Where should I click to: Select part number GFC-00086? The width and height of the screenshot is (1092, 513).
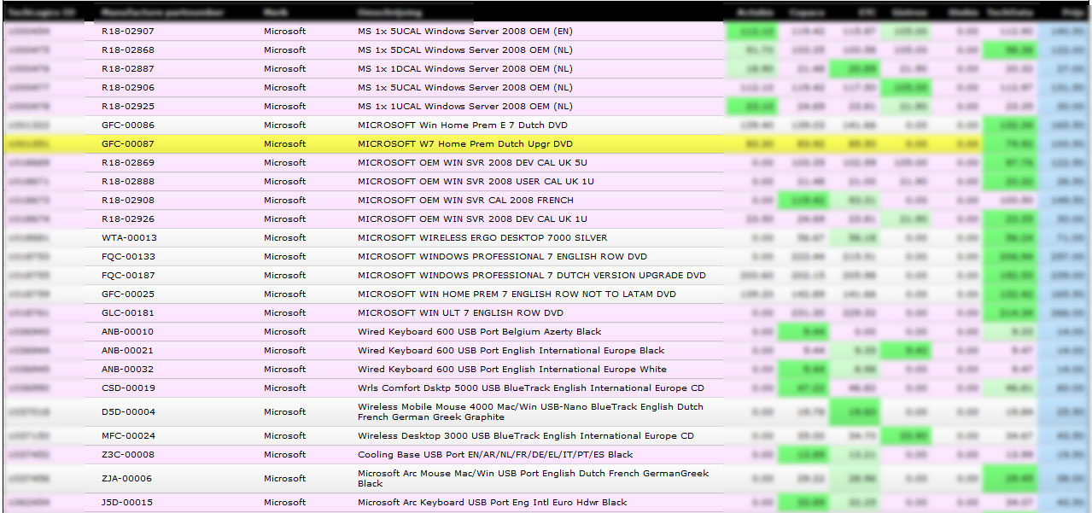point(128,125)
